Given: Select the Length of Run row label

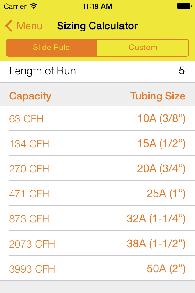Looking at the screenshot, I should 43,71.
